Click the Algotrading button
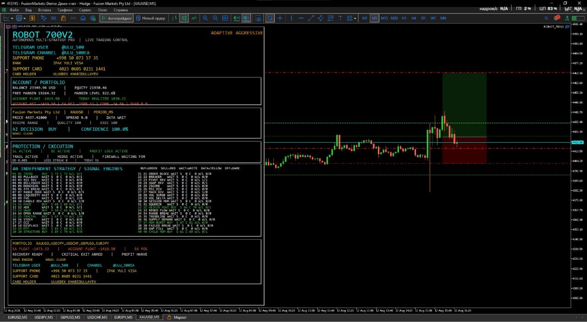The width and height of the screenshot is (587, 322). [x=116, y=18]
